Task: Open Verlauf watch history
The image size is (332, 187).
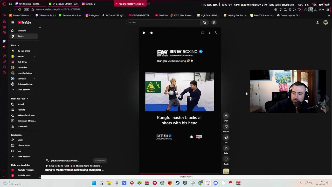Action: click(x=24, y=104)
